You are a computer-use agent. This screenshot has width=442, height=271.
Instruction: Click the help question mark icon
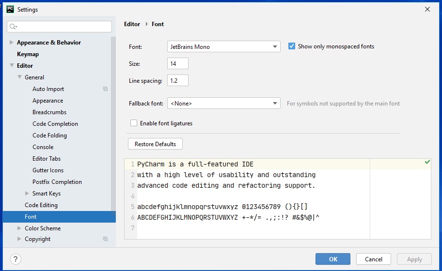pos(16,259)
